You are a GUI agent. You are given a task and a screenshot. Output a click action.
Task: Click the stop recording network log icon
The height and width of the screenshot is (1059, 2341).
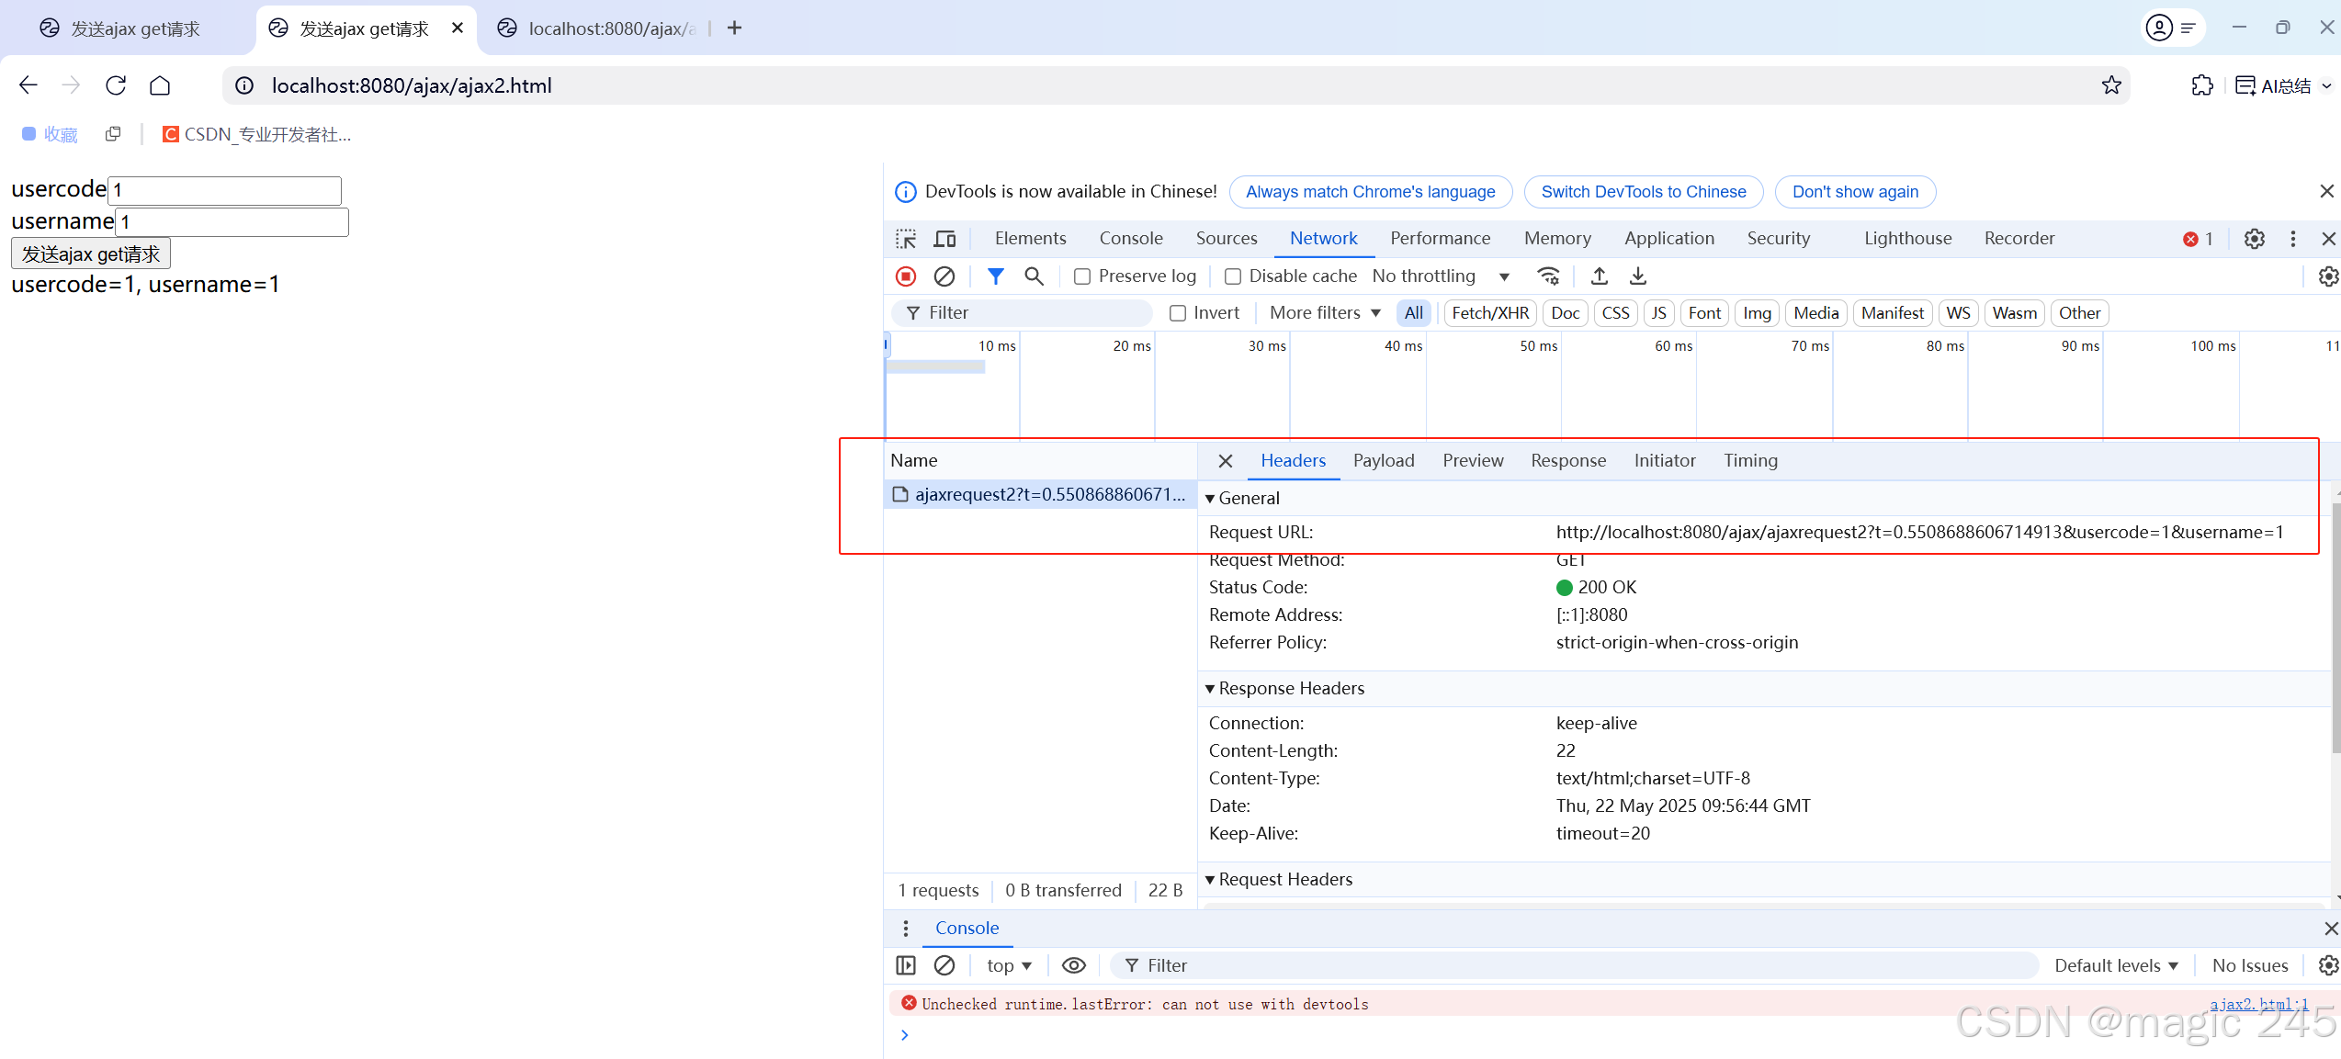(906, 276)
